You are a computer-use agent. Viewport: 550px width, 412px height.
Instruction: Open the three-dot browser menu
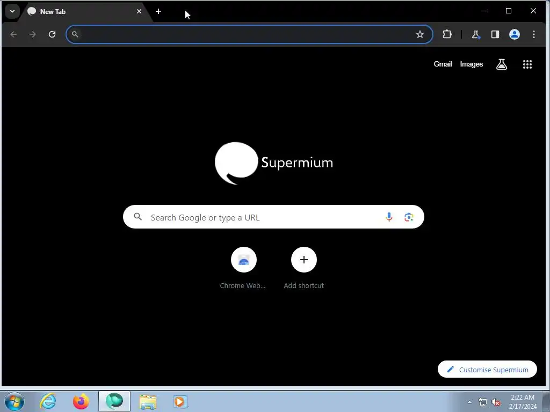click(533, 34)
